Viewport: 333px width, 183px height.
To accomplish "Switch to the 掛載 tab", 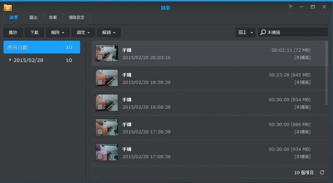I will pyautogui.click(x=53, y=18).
